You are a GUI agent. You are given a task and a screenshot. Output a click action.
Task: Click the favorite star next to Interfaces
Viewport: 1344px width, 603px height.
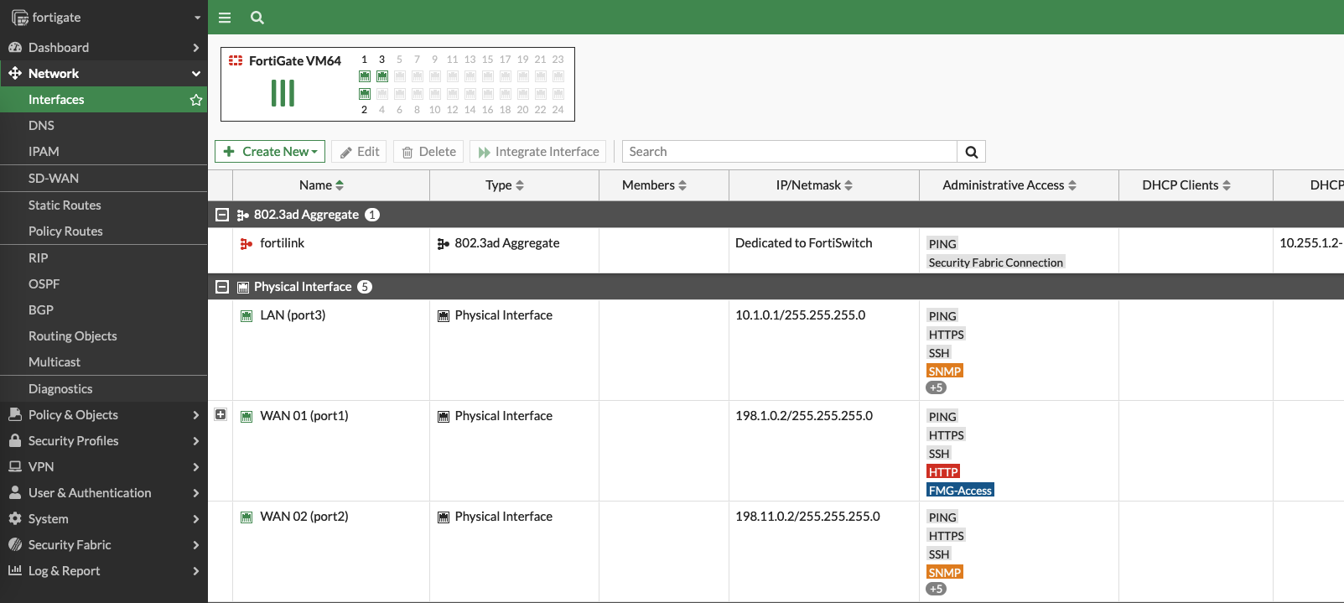(196, 100)
